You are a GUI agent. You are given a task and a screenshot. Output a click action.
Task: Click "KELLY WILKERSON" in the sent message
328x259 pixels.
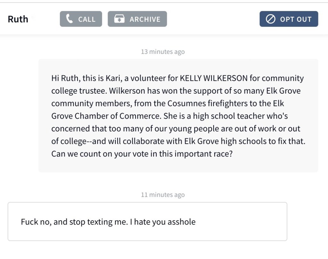[x=214, y=78]
